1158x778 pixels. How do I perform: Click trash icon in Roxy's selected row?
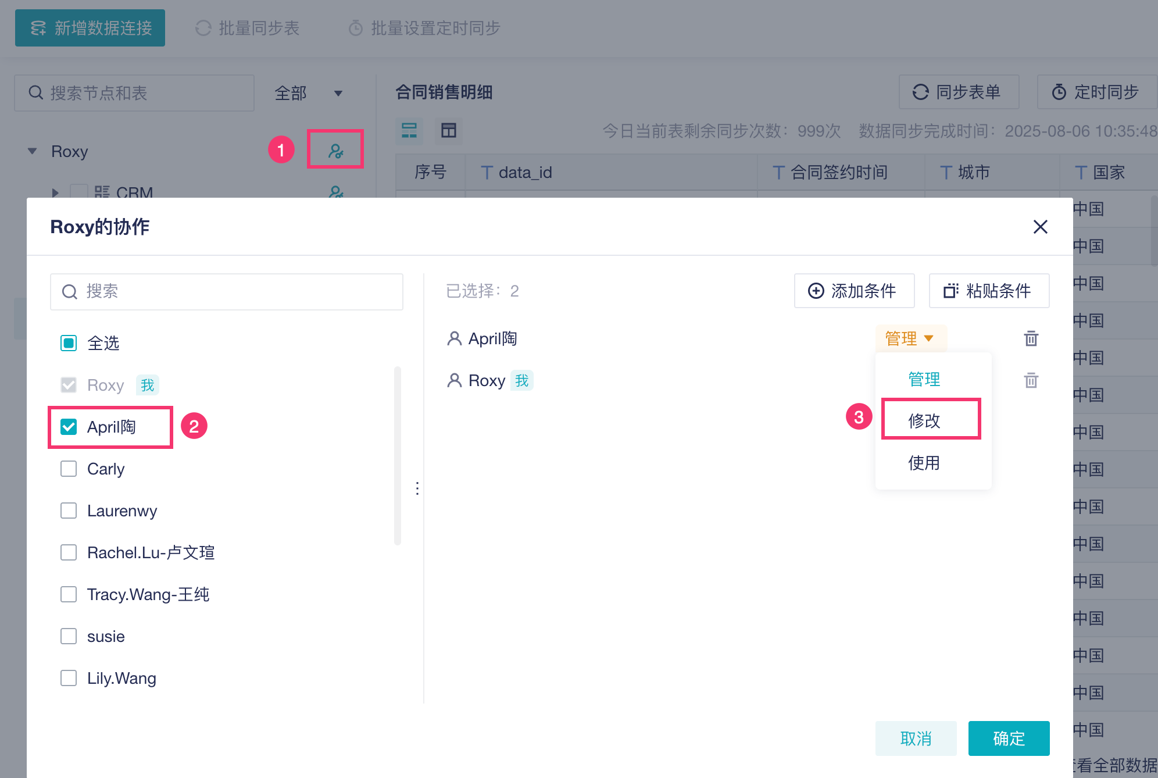click(1031, 380)
